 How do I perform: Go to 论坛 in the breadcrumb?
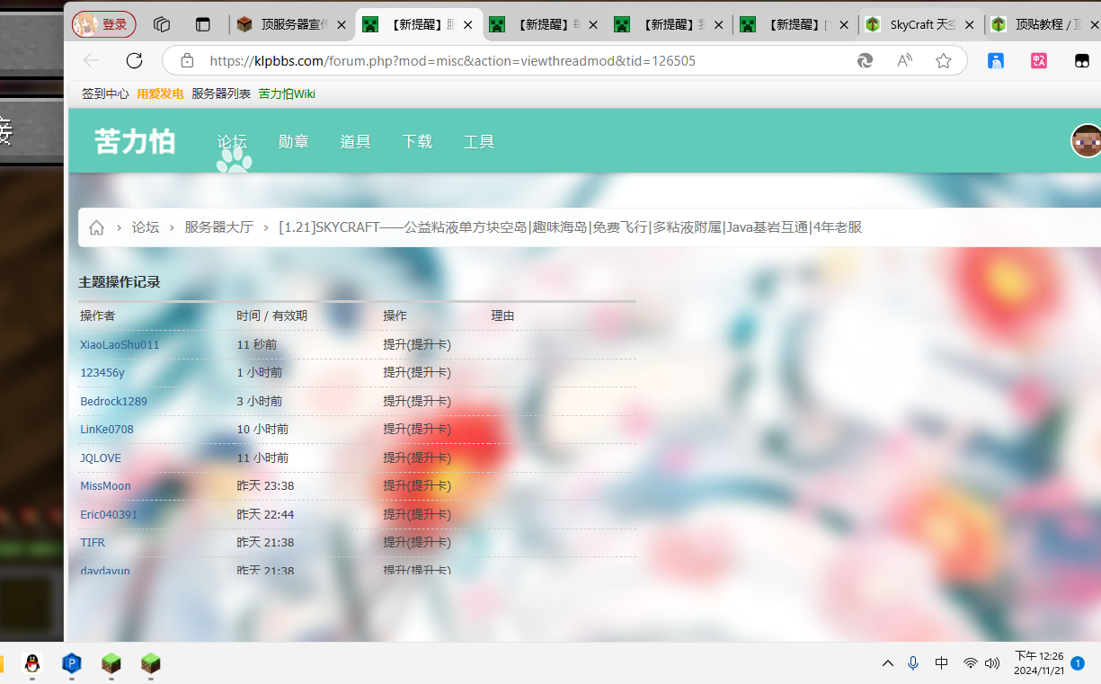click(146, 227)
